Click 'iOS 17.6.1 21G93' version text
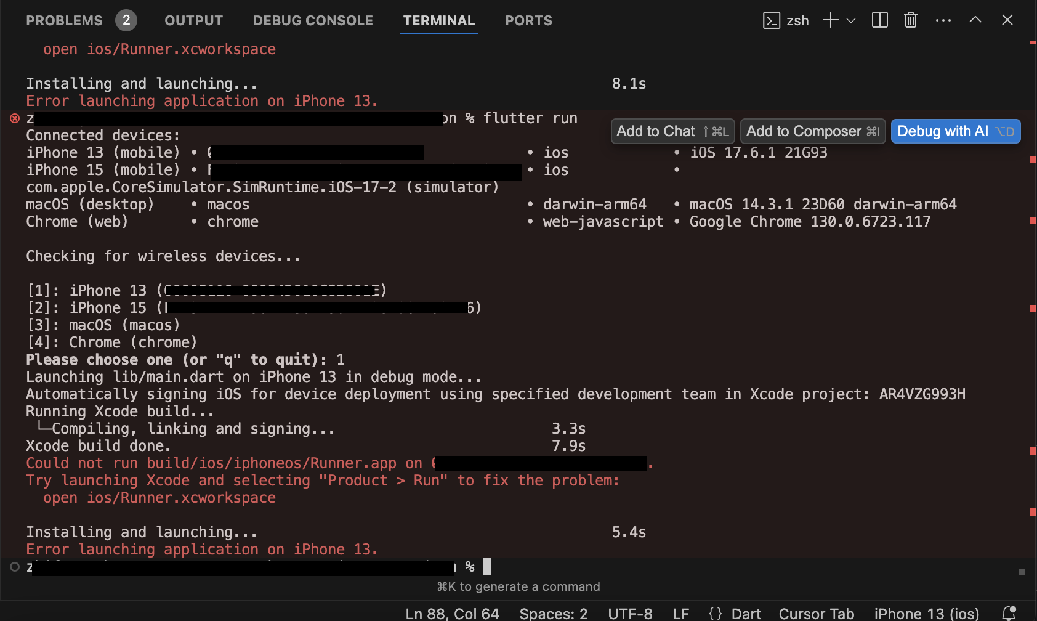 pos(758,152)
